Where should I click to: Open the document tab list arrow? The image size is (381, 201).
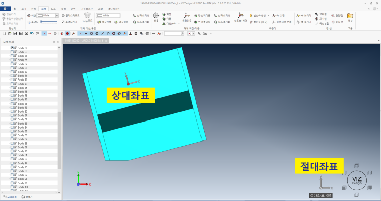tap(378, 41)
